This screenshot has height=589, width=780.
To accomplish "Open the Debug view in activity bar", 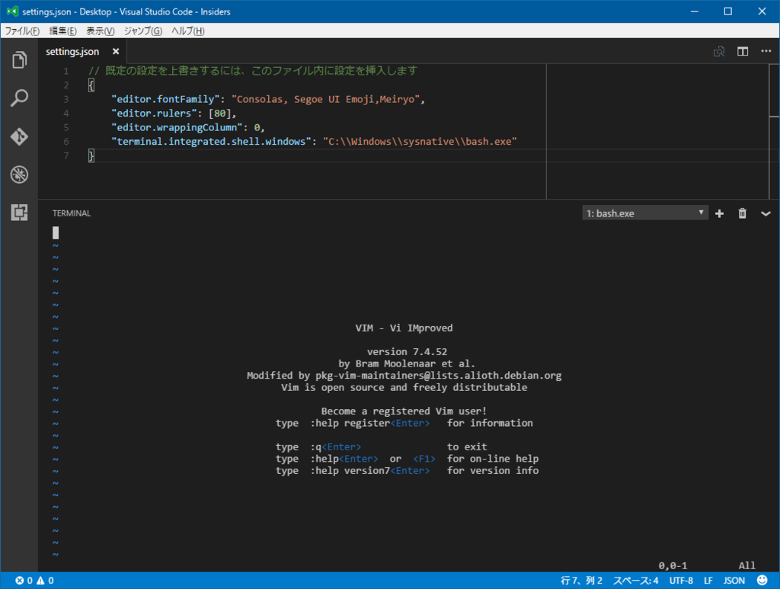I will [x=19, y=174].
